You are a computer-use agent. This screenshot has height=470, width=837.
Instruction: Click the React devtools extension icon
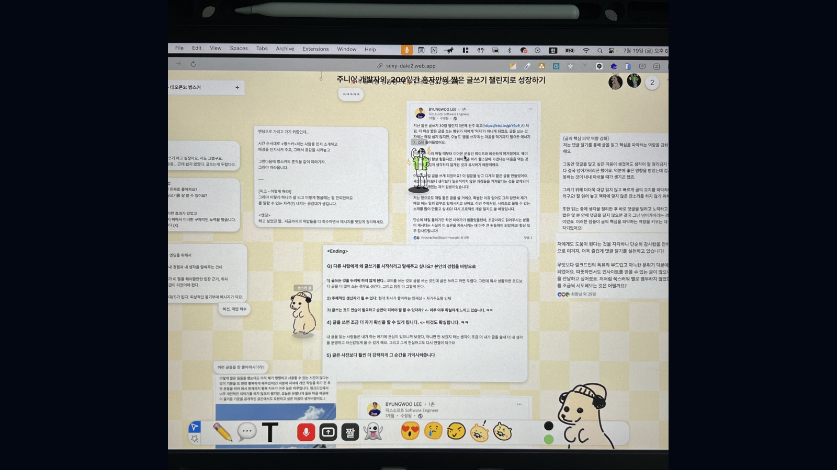(x=570, y=66)
